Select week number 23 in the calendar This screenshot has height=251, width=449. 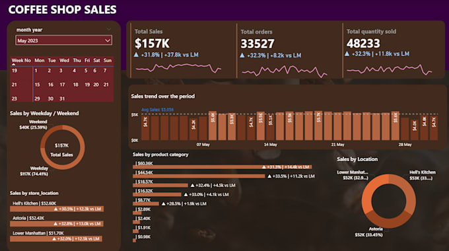(15, 98)
